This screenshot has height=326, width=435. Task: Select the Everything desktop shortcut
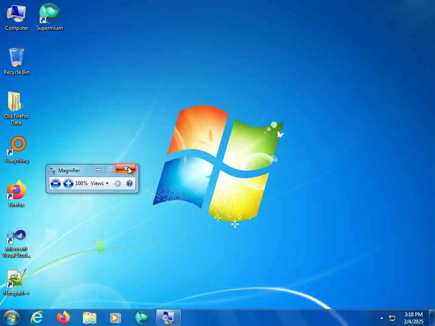[17, 150]
